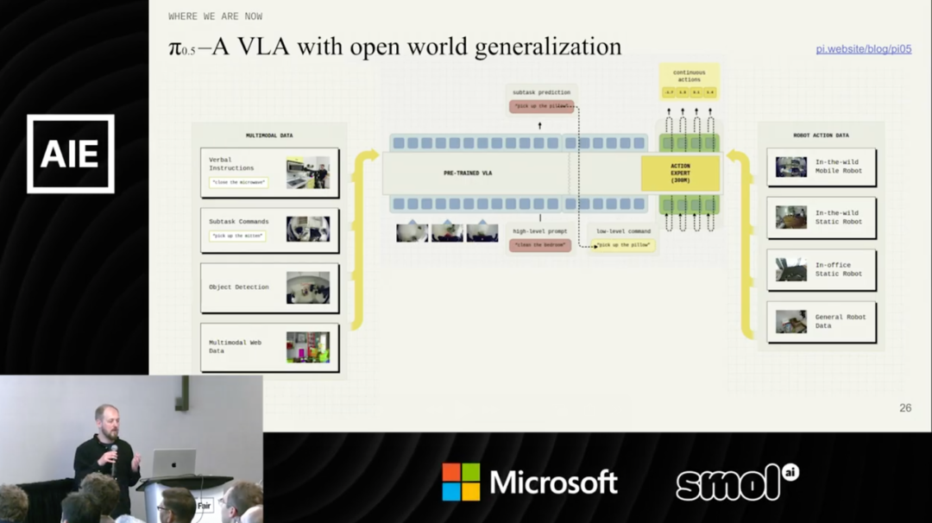The image size is (932, 523).
Task: Click the Microsoft four-color logo
Action: 461,482
